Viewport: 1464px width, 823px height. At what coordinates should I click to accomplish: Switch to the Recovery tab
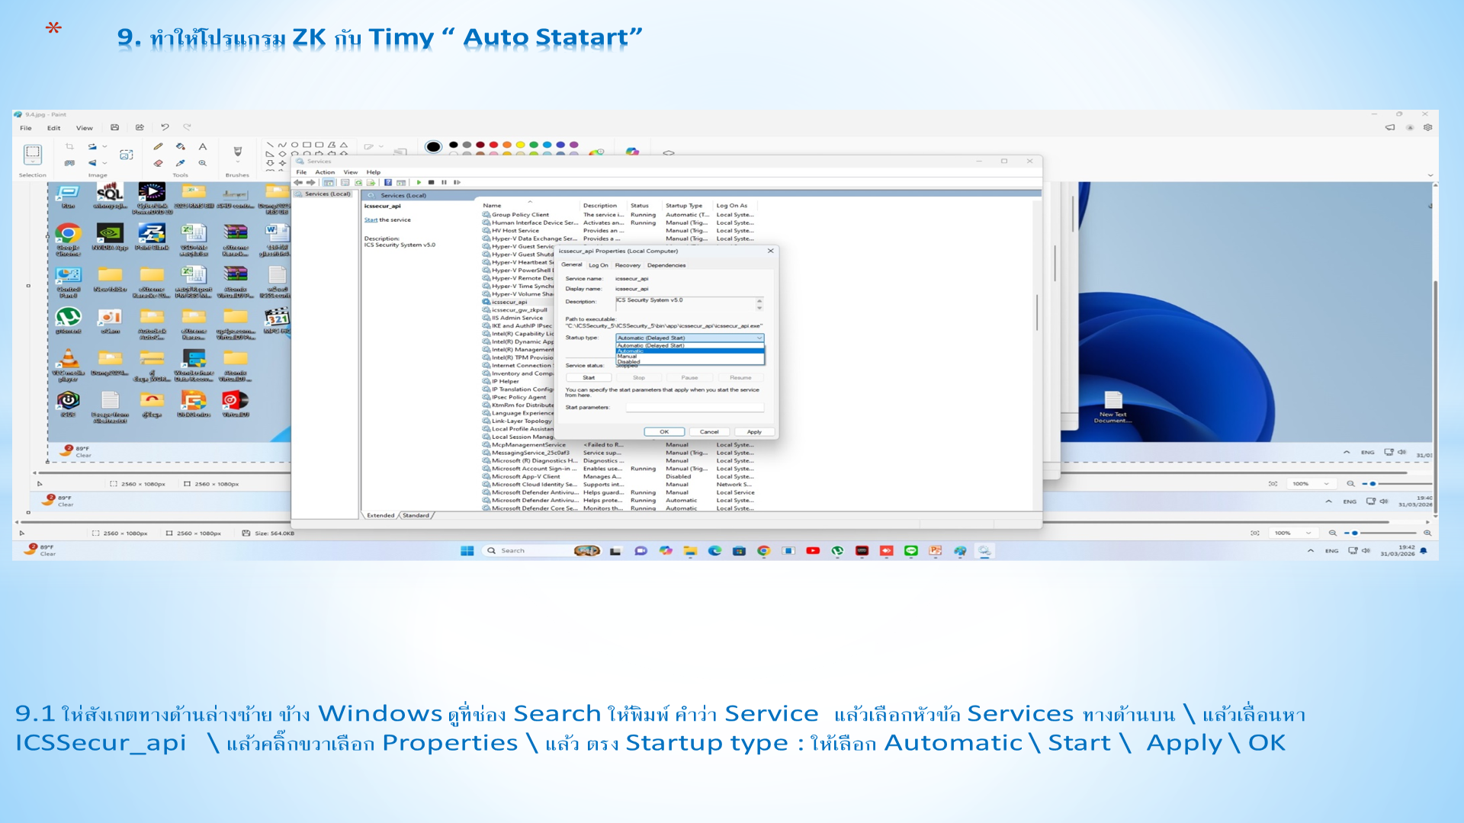[x=628, y=265]
